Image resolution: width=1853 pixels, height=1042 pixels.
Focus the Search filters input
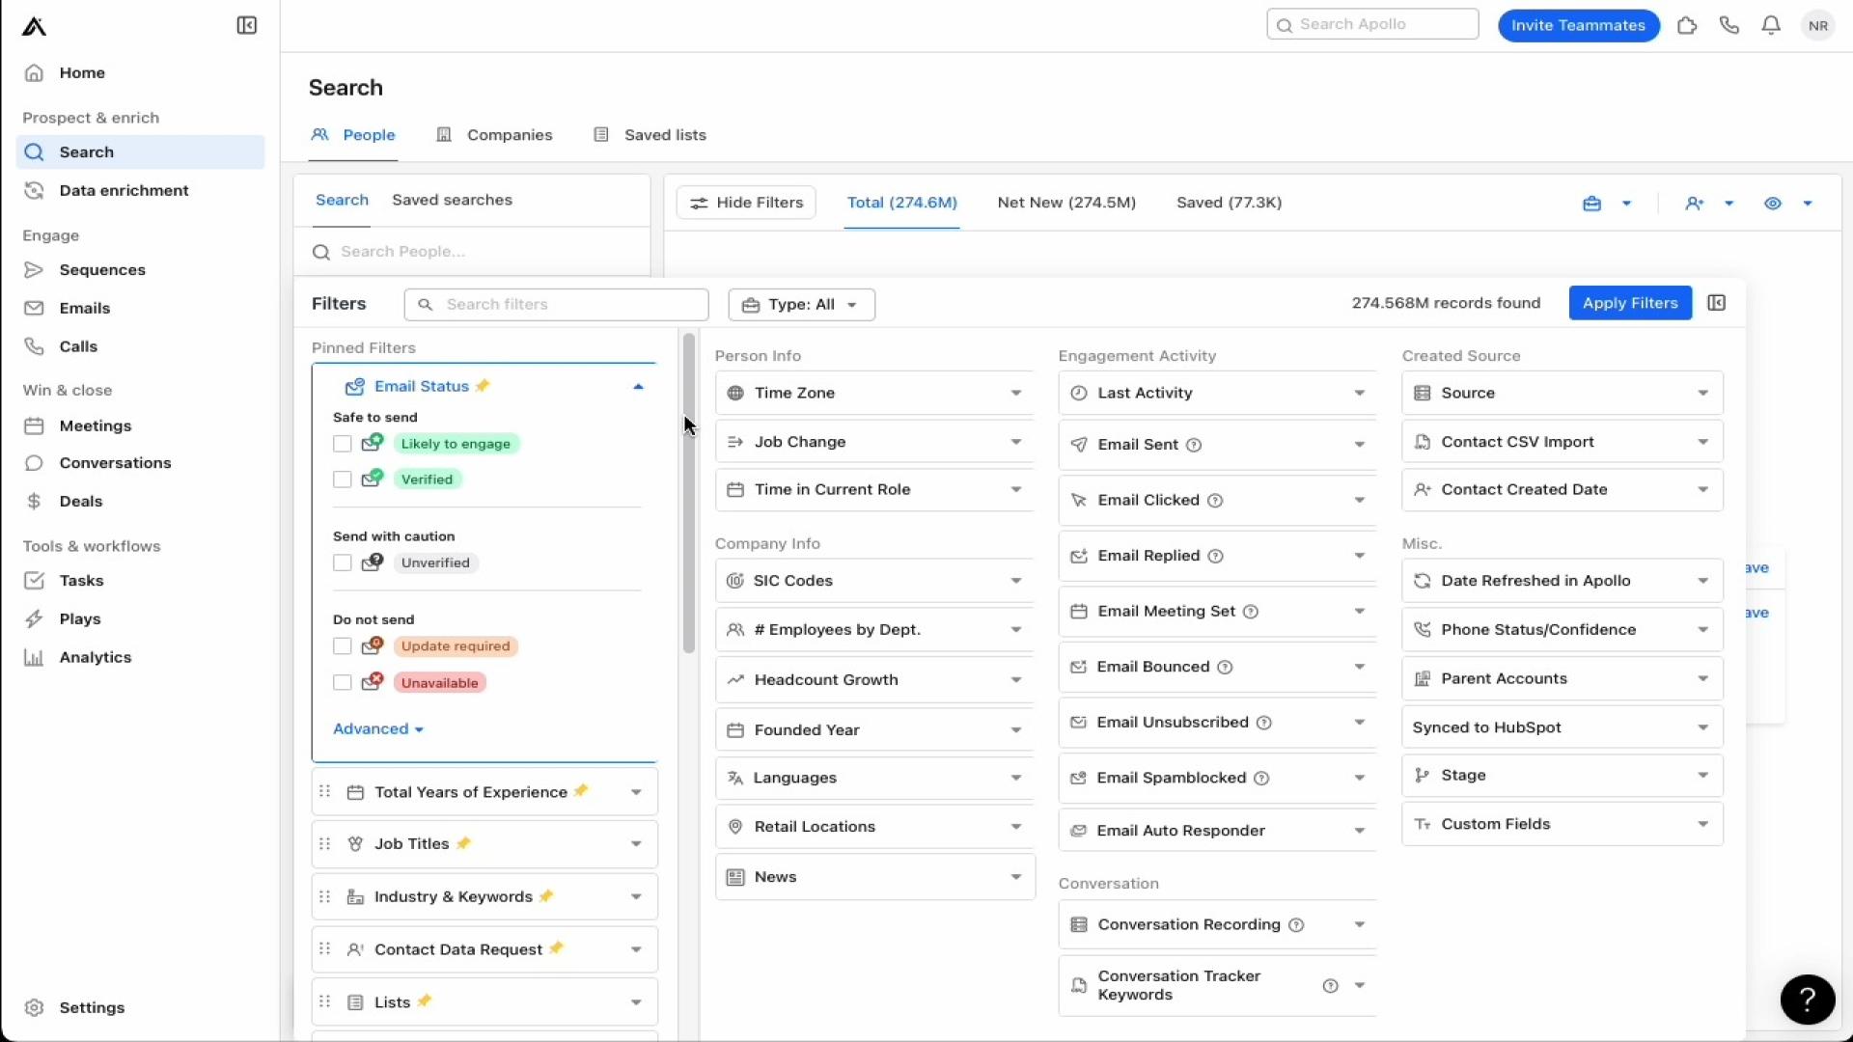click(x=556, y=305)
